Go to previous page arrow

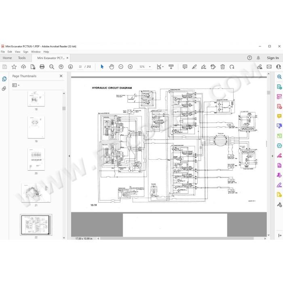61,67
